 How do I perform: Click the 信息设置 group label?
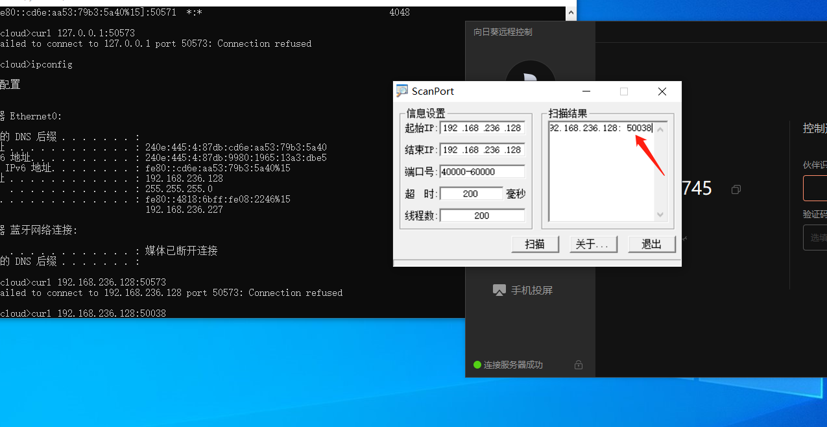click(426, 114)
